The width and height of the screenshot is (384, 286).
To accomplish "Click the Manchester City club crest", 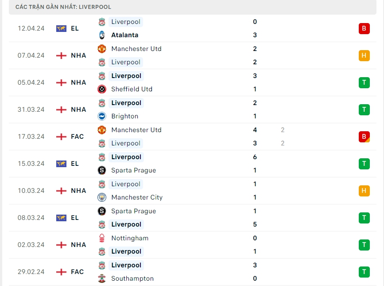I will (102, 197).
